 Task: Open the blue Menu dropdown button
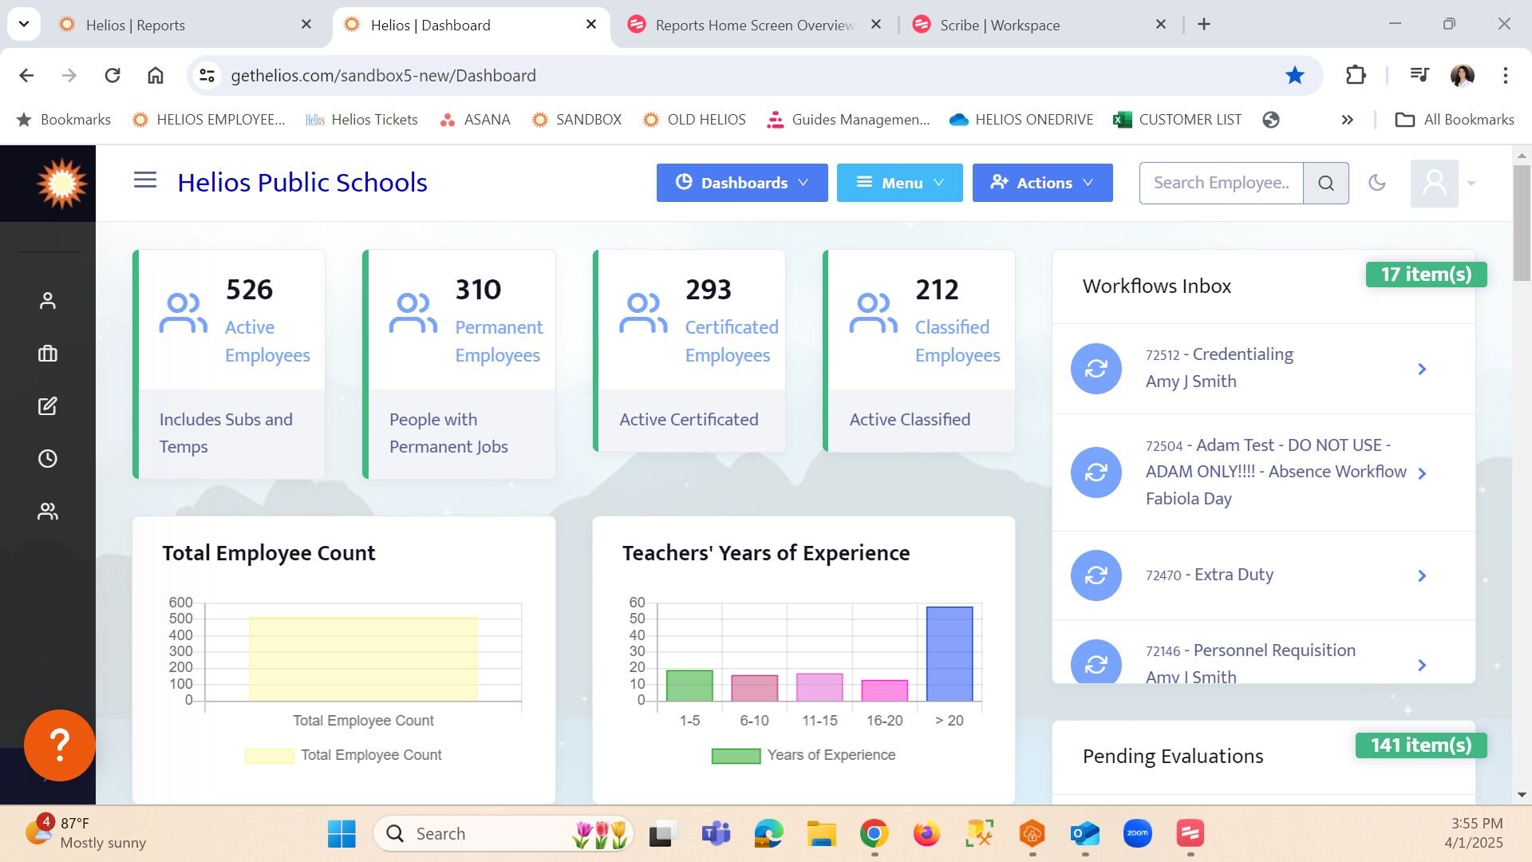point(899,183)
